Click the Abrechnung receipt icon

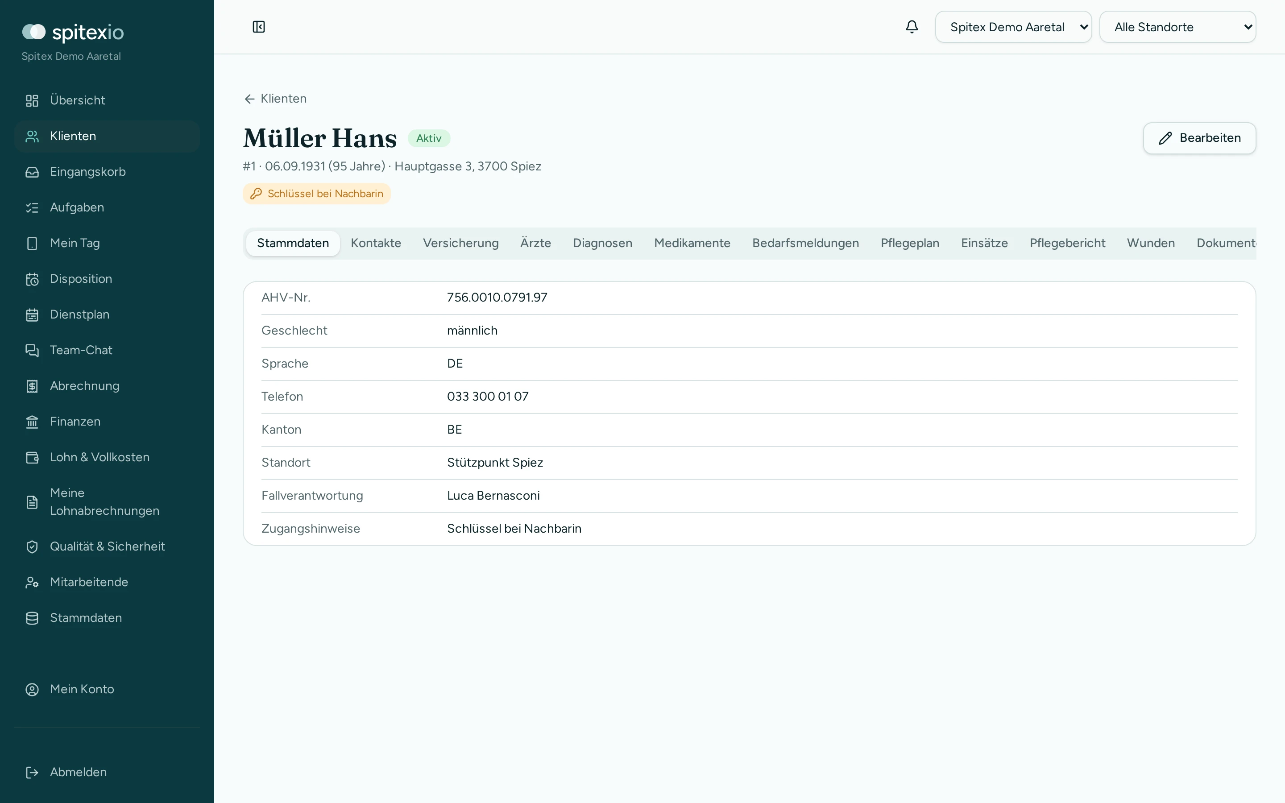[33, 386]
